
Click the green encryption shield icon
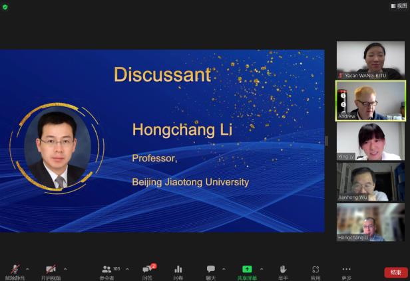(5, 7)
